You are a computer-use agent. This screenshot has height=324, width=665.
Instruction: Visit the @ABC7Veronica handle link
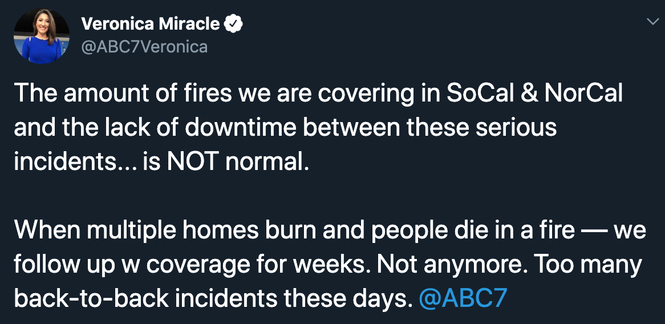pyautogui.click(x=144, y=47)
